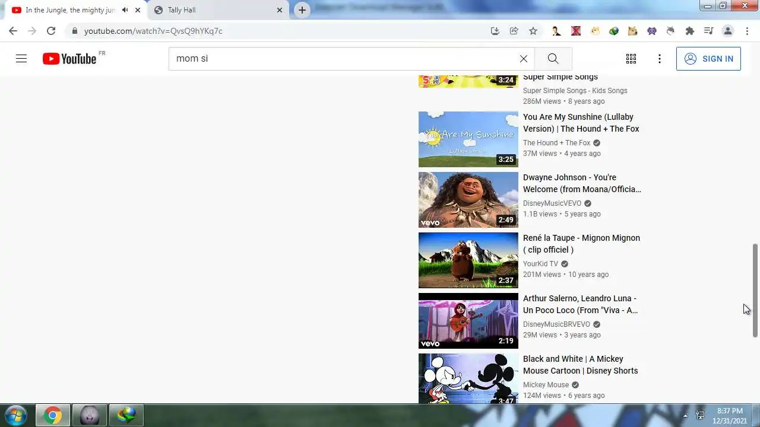Open Black and White Mickey Mouse title
This screenshot has width=760, height=427.
[x=580, y=365]
